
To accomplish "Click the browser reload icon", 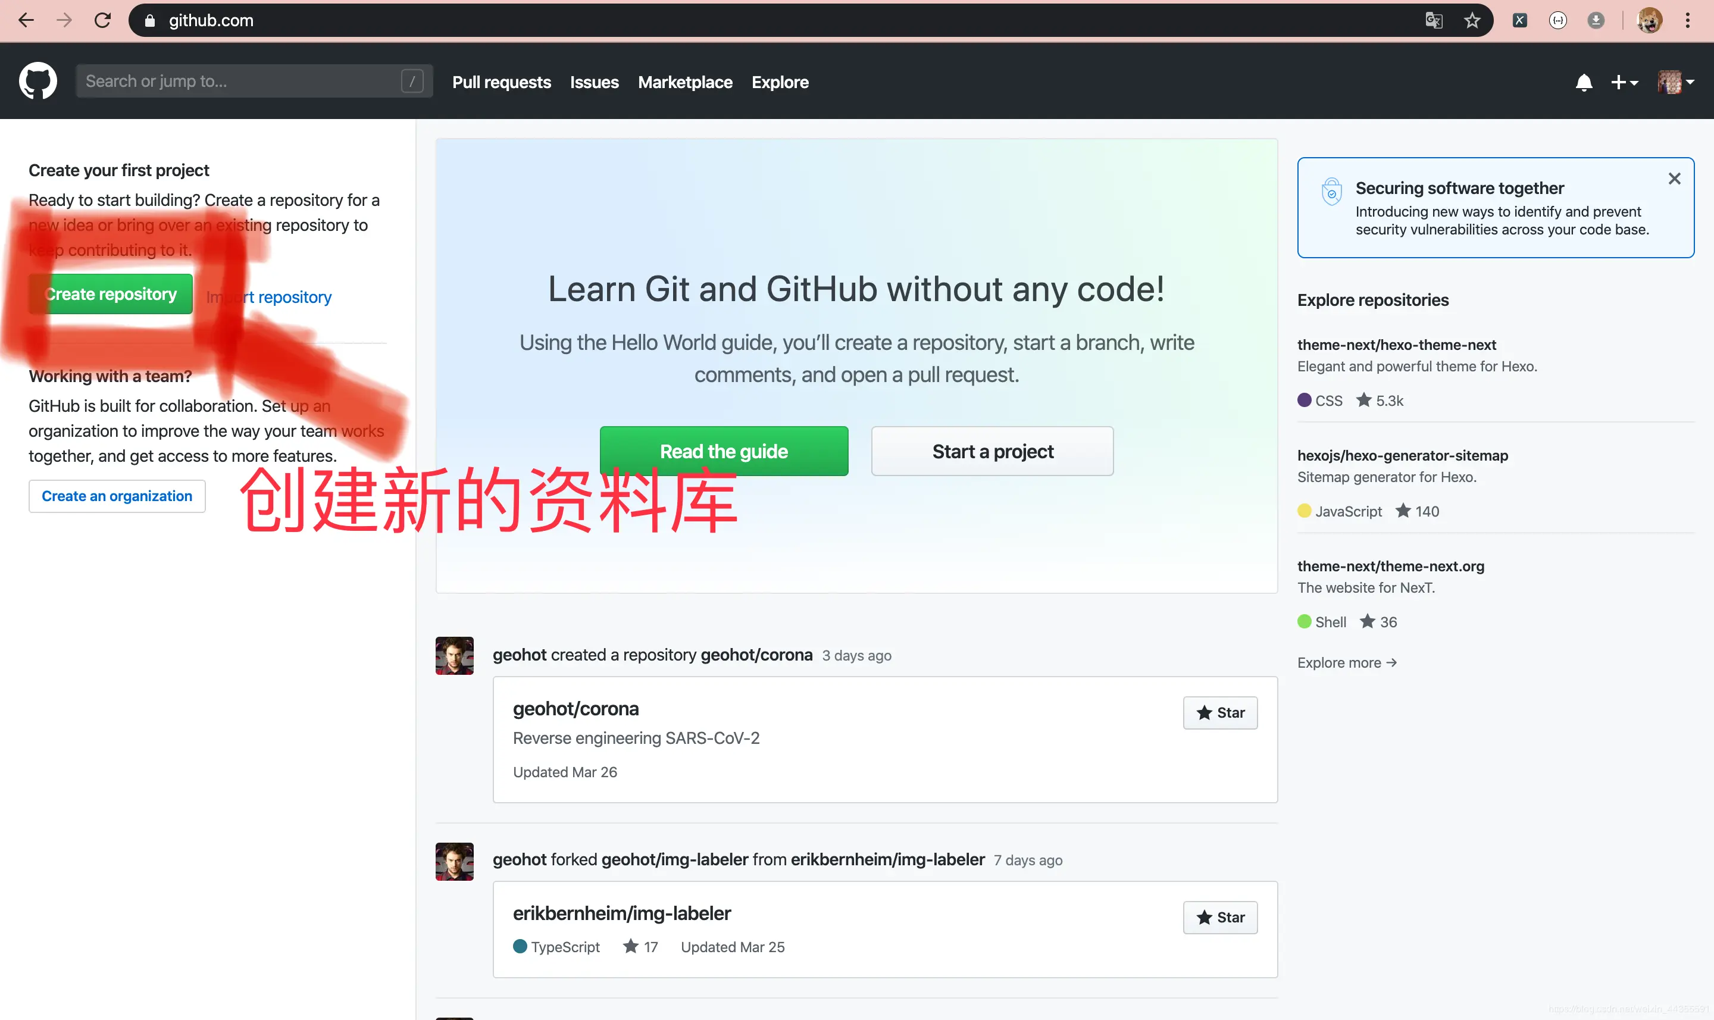I will [x=102, y=21].
